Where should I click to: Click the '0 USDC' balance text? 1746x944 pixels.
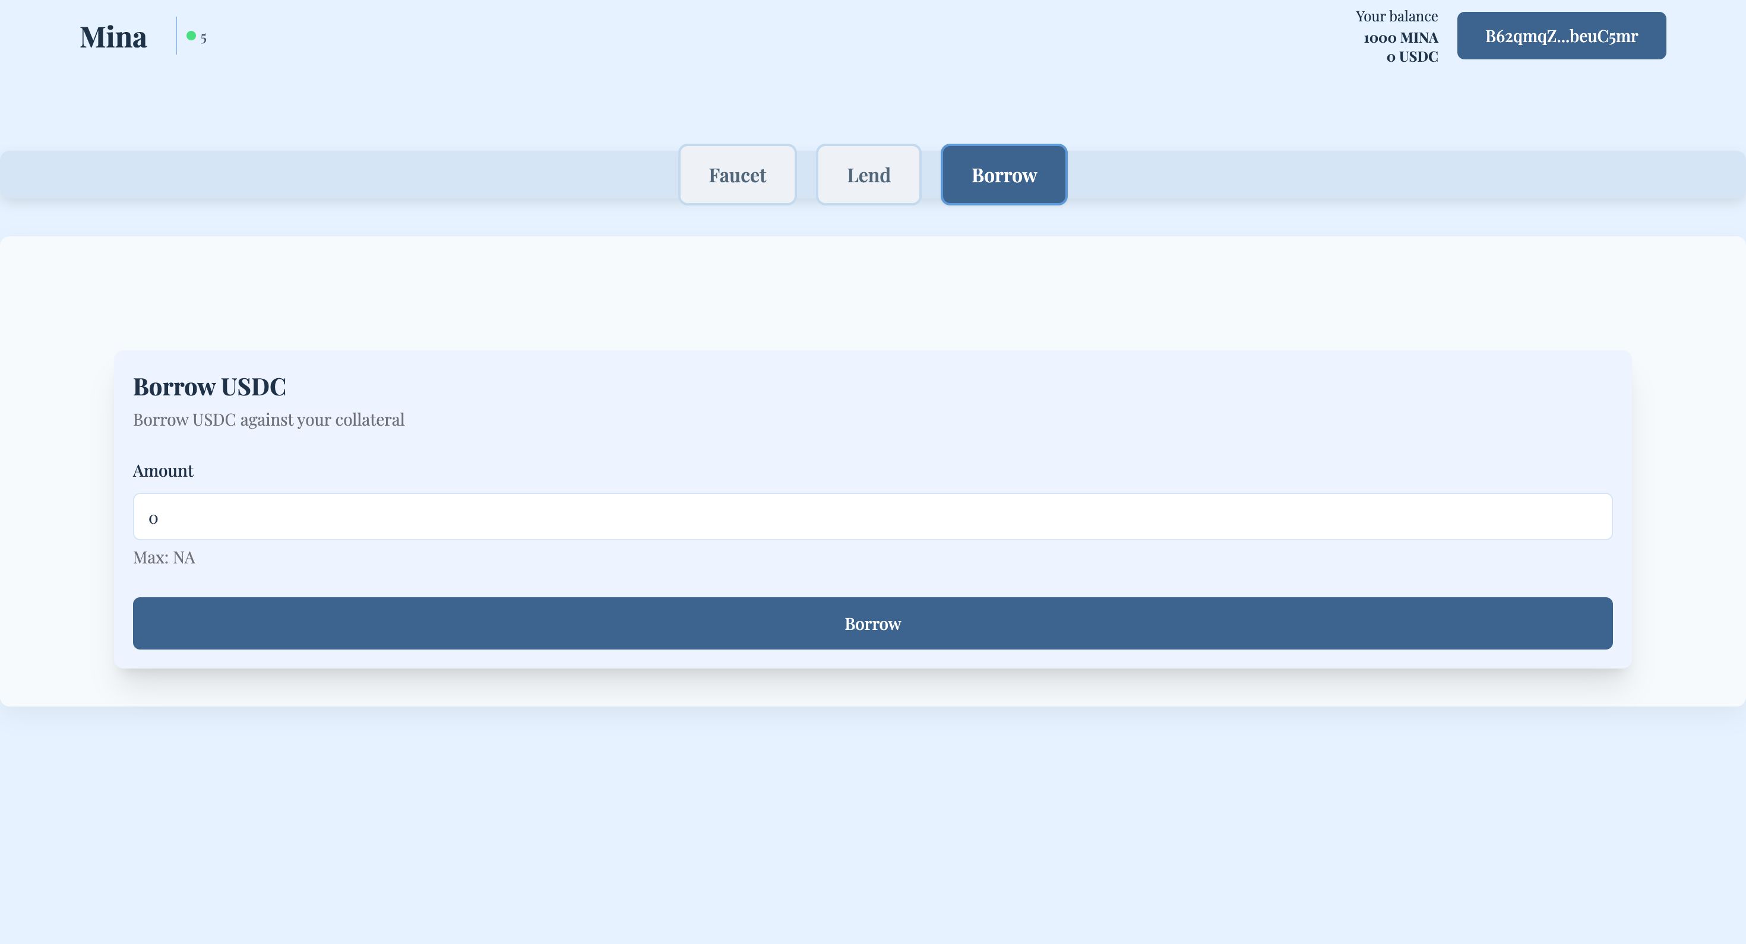pyautogui.click(x=1412, y=57)
